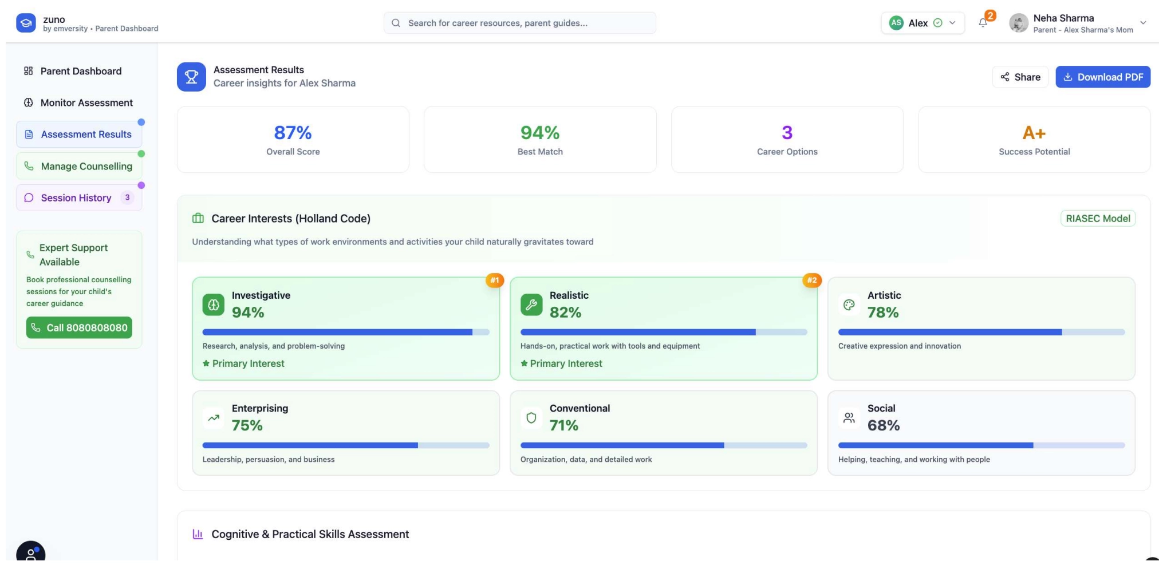Click the Enterprising trend arrow icon

click(x=214, y=418)
